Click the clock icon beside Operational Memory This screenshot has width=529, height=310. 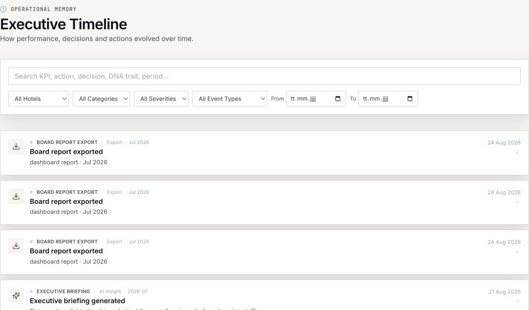click(x=3, y=9)
